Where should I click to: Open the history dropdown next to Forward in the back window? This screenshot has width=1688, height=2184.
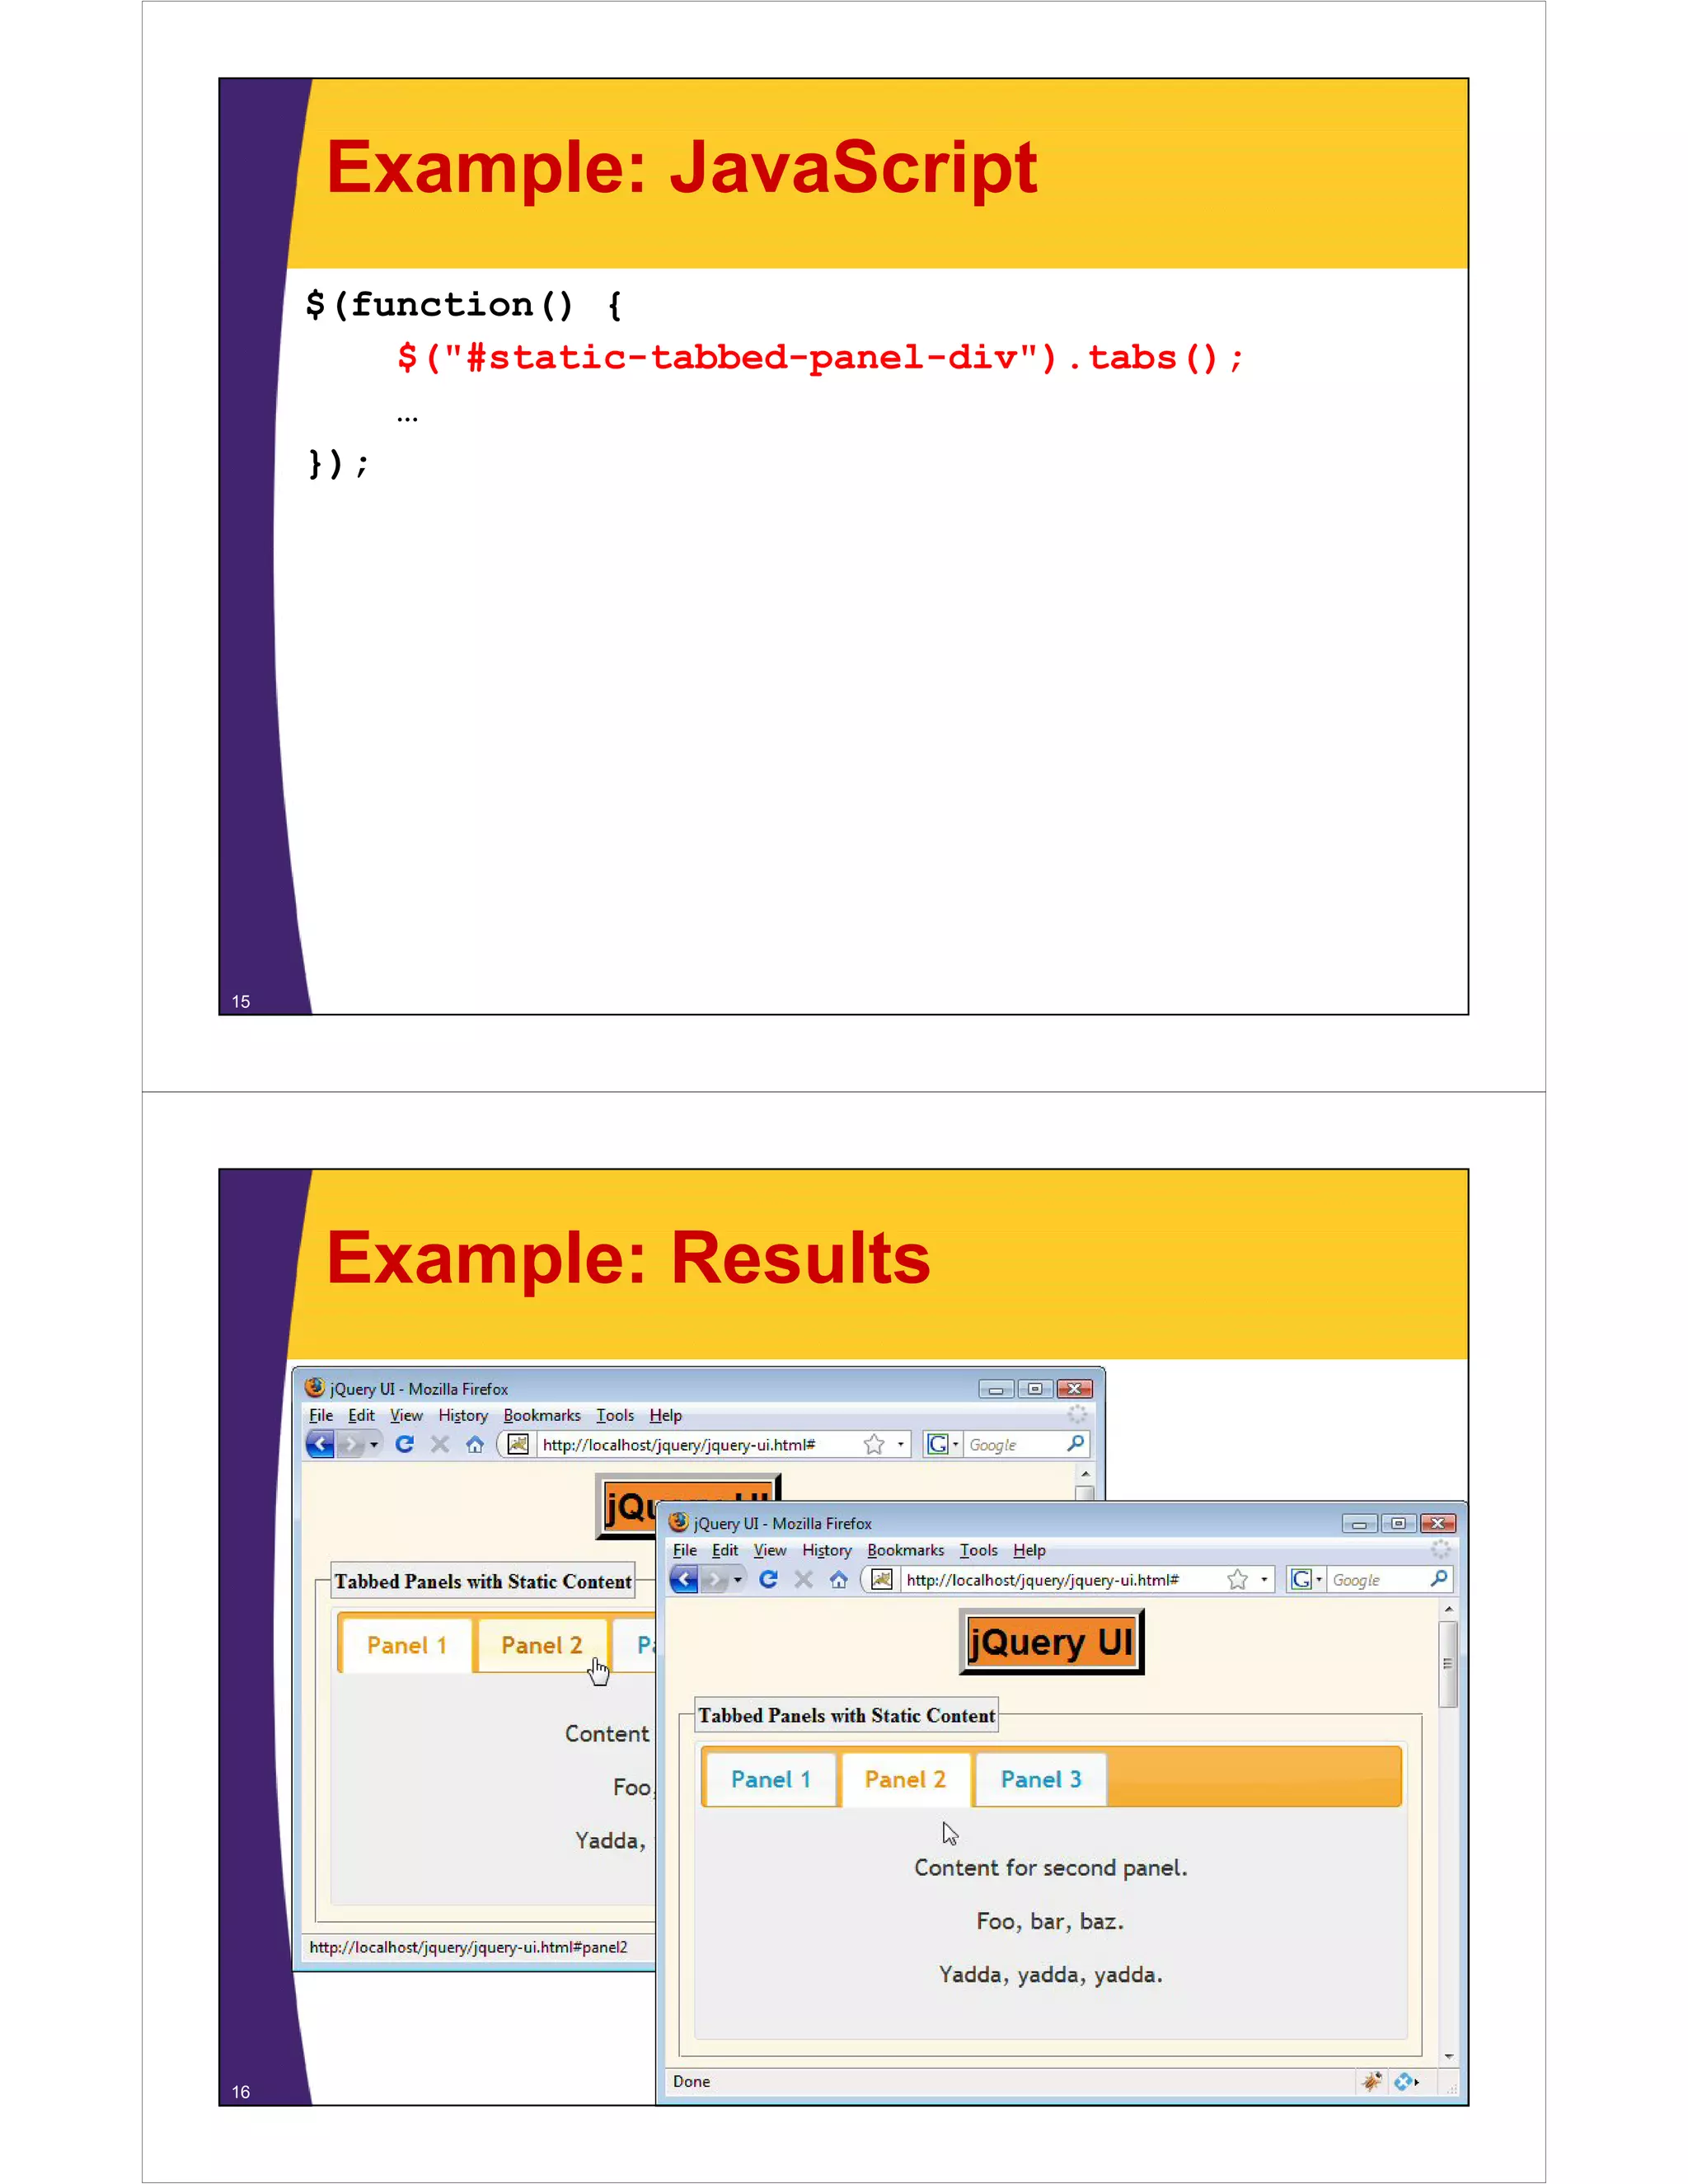pyautogui.click(x=374, y=1445)
